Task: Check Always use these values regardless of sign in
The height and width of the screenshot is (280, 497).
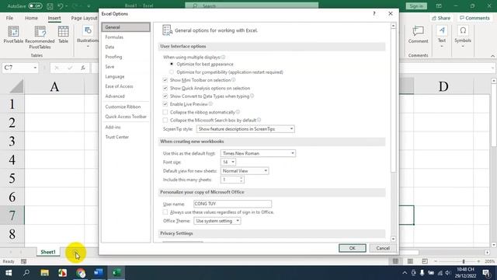Action: [165, 212]
